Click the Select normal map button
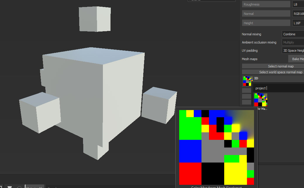This screenshot has width=304, height=188. (273, 66)
